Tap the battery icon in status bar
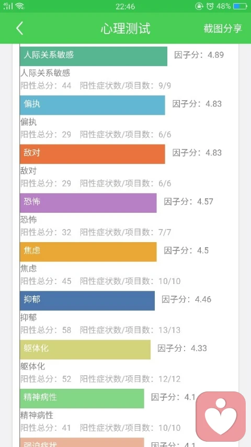The image size is (251, 447). [240, 6]
